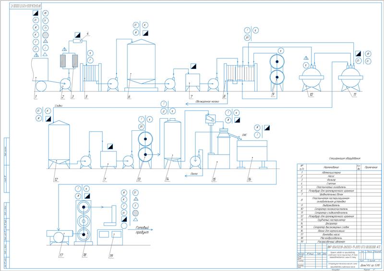This screenshot has width=384, height=271.
Task: Select the pump between cooler 5 and tank 6
Action: (113, 85)
